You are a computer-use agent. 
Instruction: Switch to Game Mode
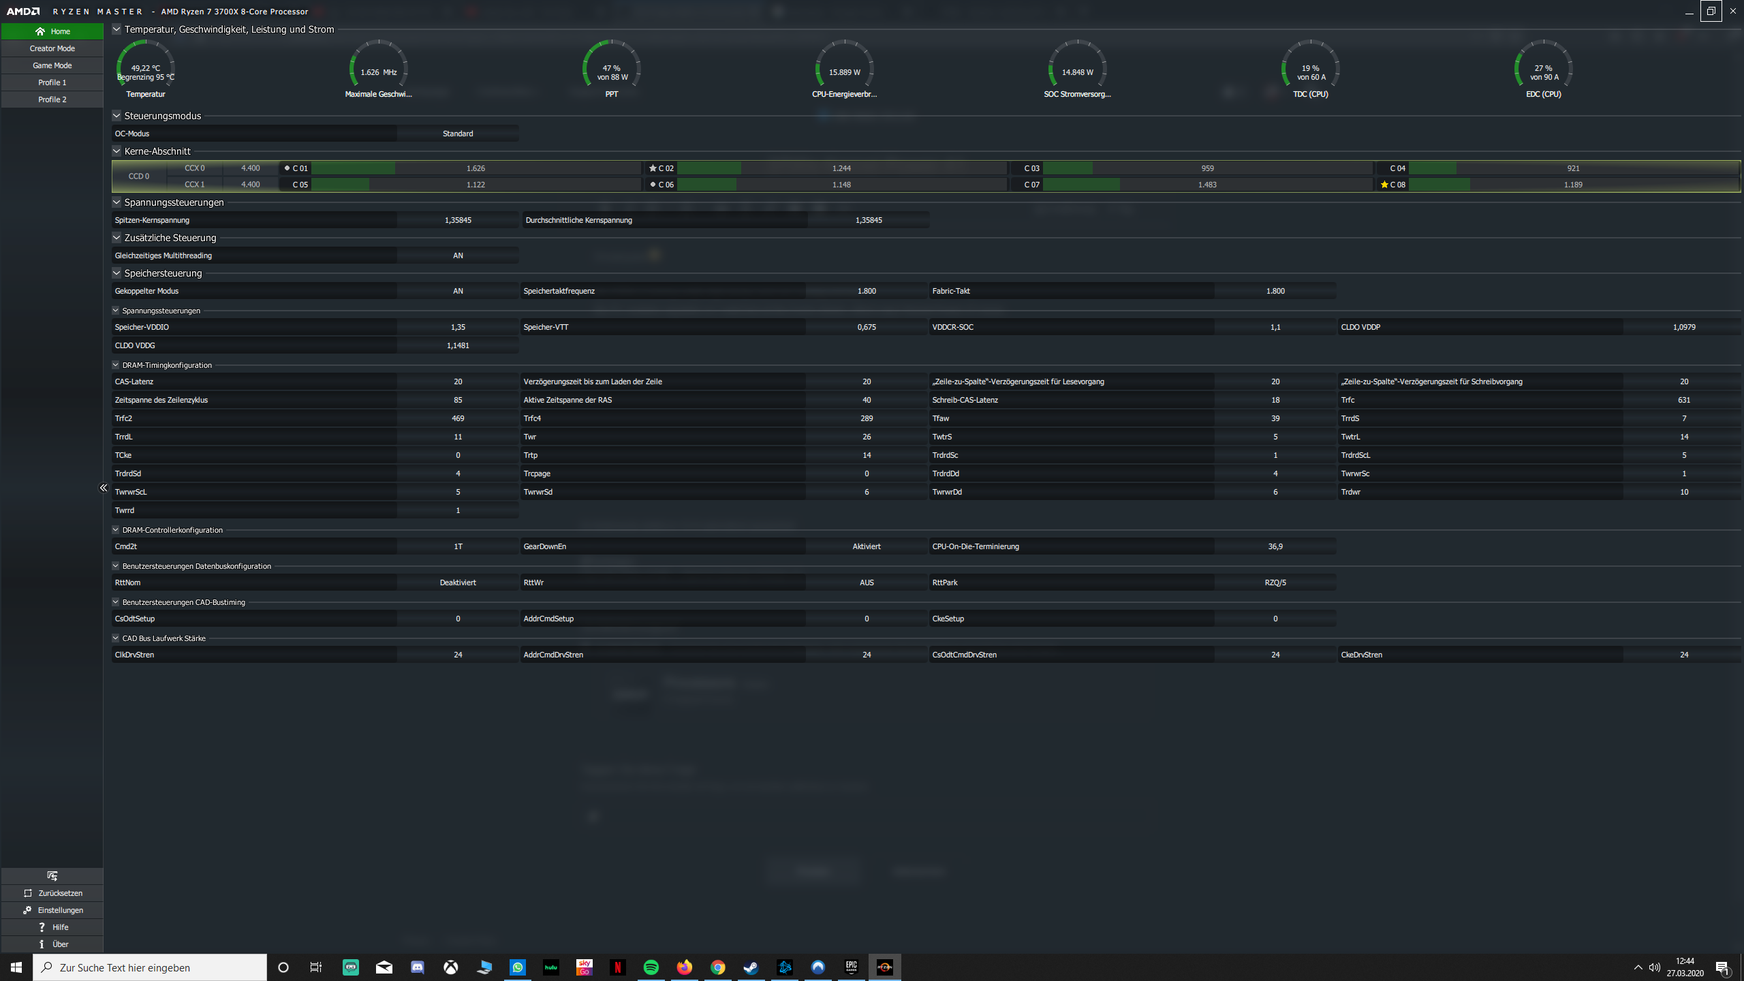coord(52,65)
